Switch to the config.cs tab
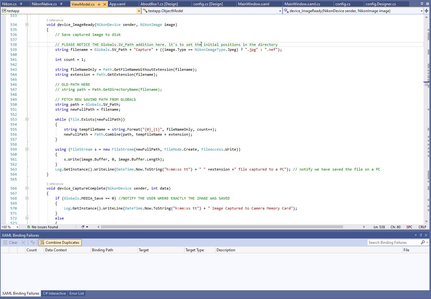The image size is (431, 299). [343, 4]
